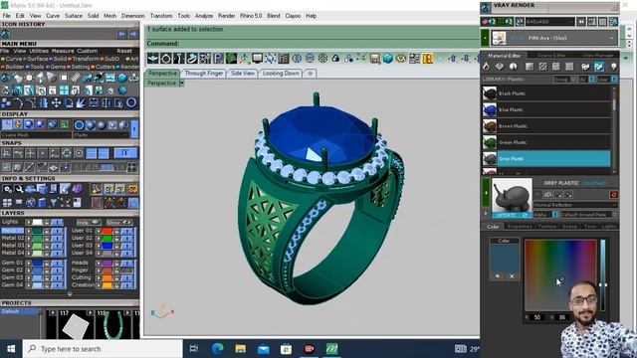Image resolution: width=637 pixels, height=358 pixels.
Task: Open Default Ground Plane dropdown
Action: pyautogui.click(x=587, y=215)
